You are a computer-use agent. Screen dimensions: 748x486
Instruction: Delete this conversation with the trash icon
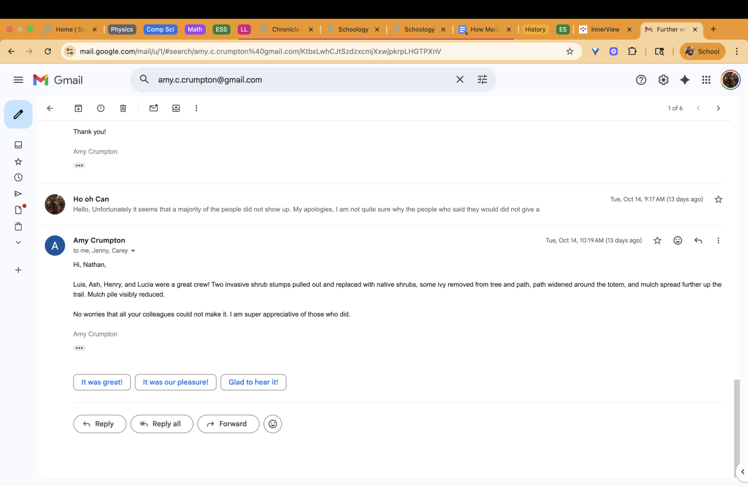click(x=123, y=108)
